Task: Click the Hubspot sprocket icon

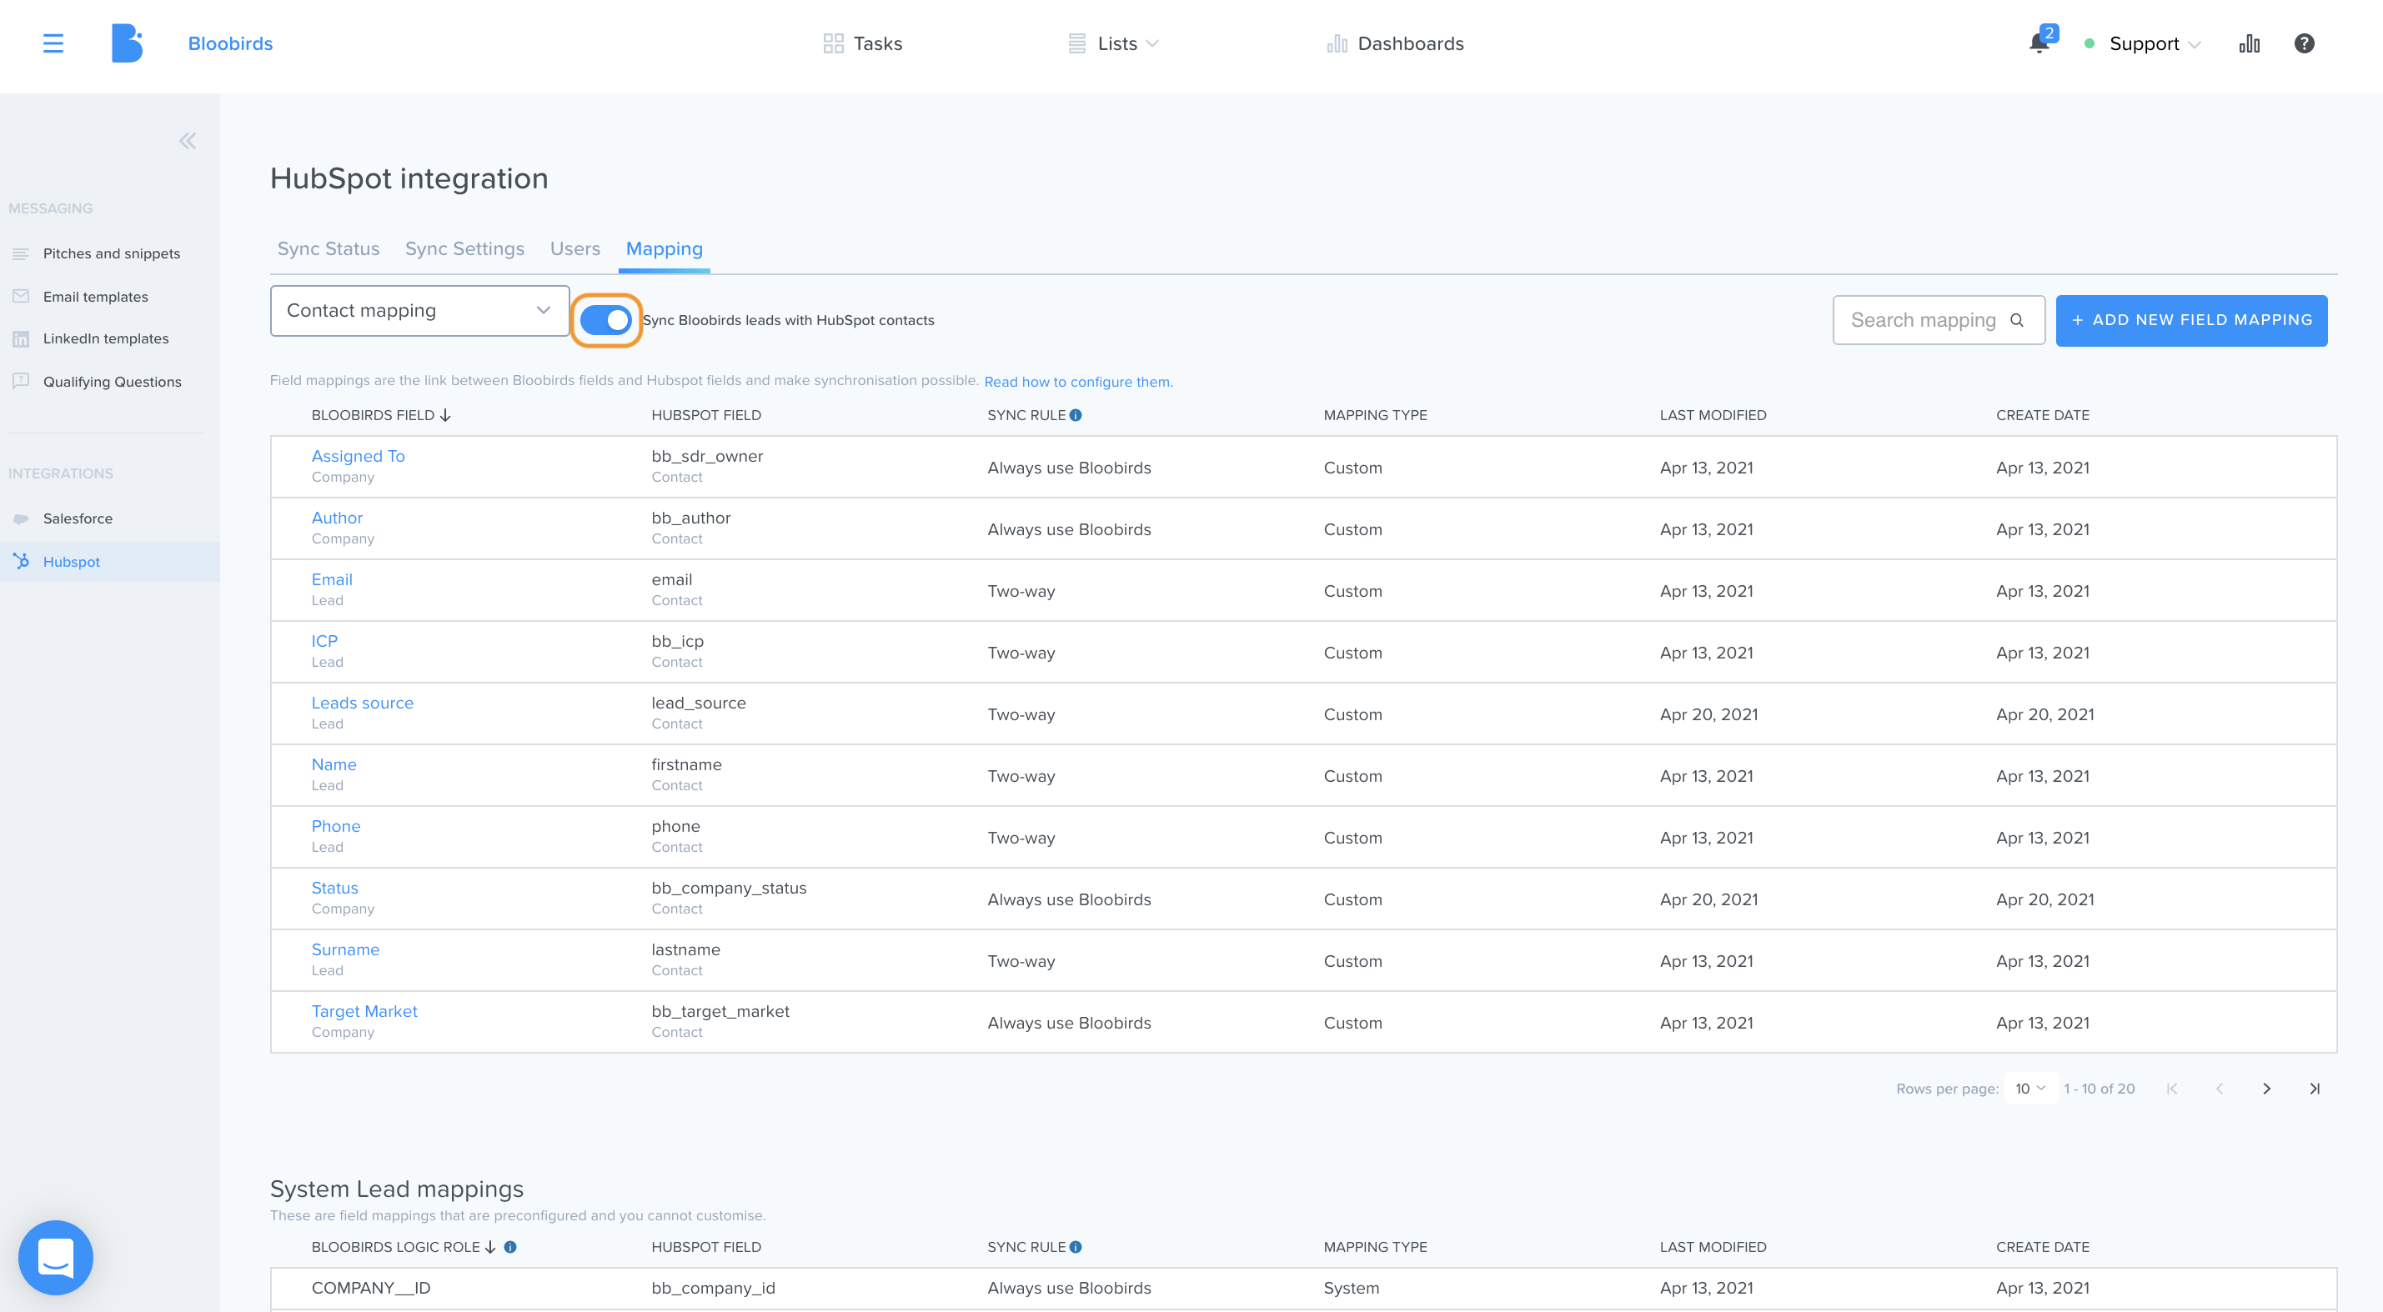Action: (20, 561)
